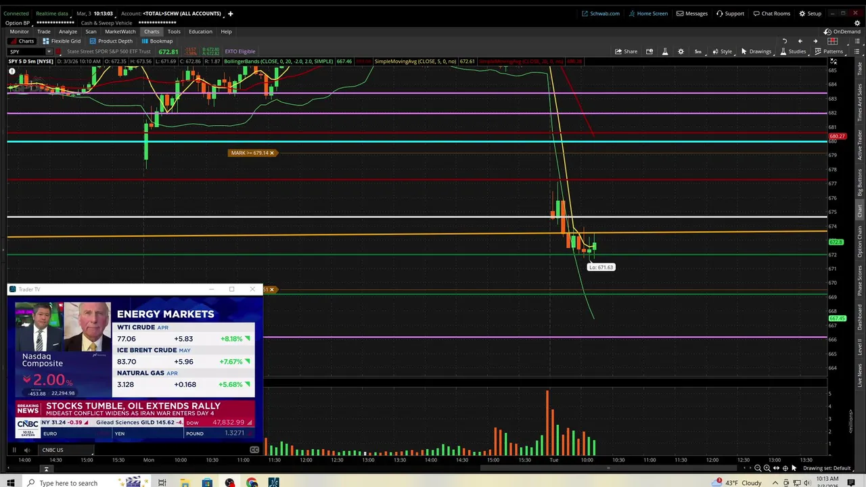Viewport: 866px width, 487px height.
Task: Open the Tools tab
Action: (174, 32)
